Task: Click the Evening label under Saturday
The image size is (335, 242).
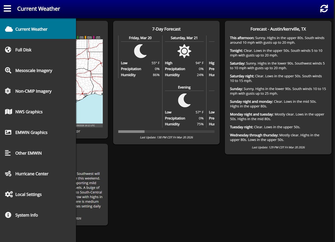Action: (x=184, y=87)
